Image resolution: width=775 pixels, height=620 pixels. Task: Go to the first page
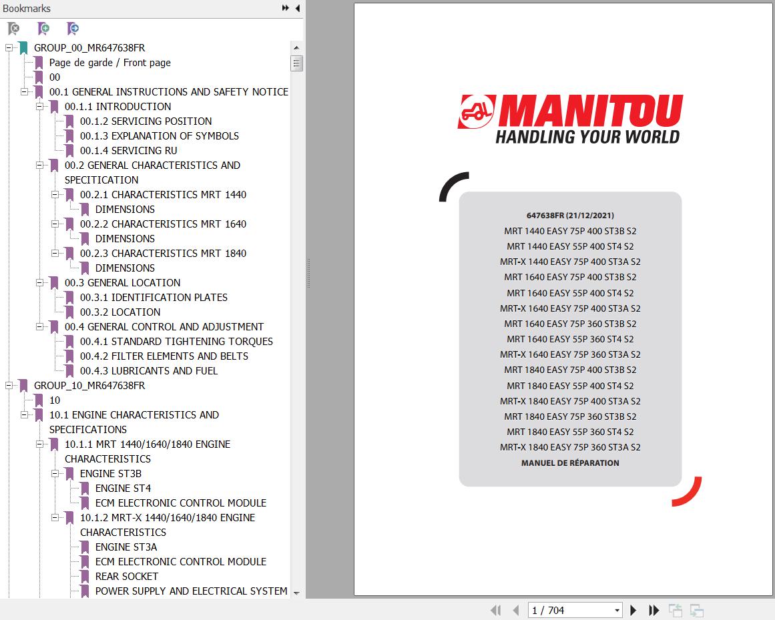coord(495,610)
